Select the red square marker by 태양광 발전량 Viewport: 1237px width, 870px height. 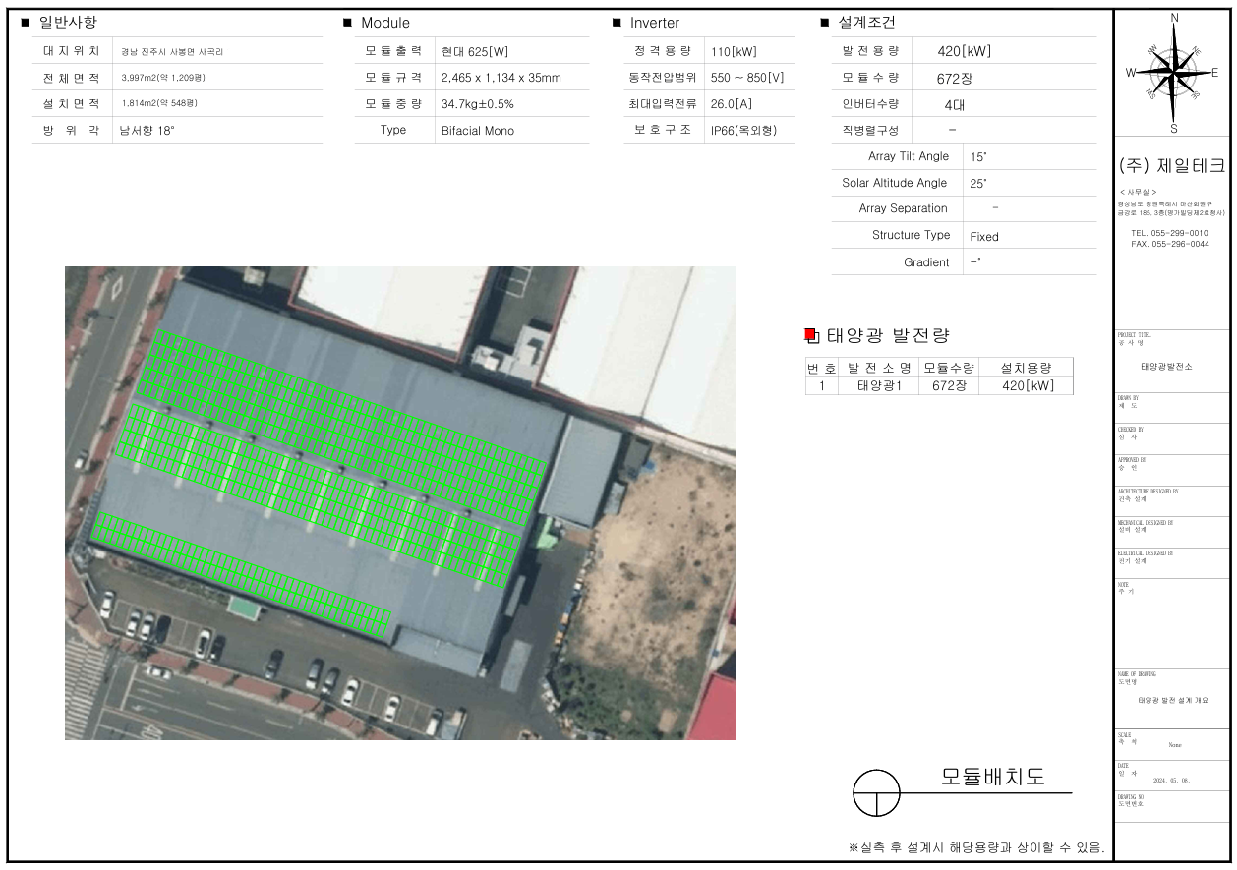[x=810, y=335]
